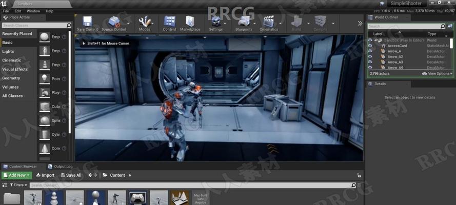Open View Options in World Outliner
The image size is (456, 205).
(438, 74)
